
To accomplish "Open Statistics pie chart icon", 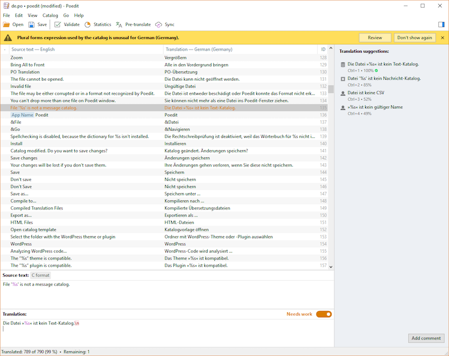I will (x=87, y=25).
